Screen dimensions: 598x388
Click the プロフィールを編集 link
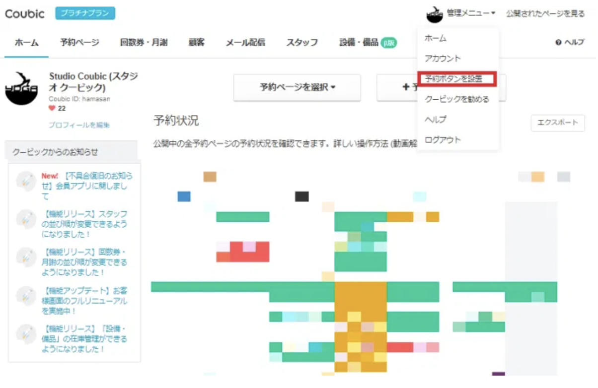79,125
